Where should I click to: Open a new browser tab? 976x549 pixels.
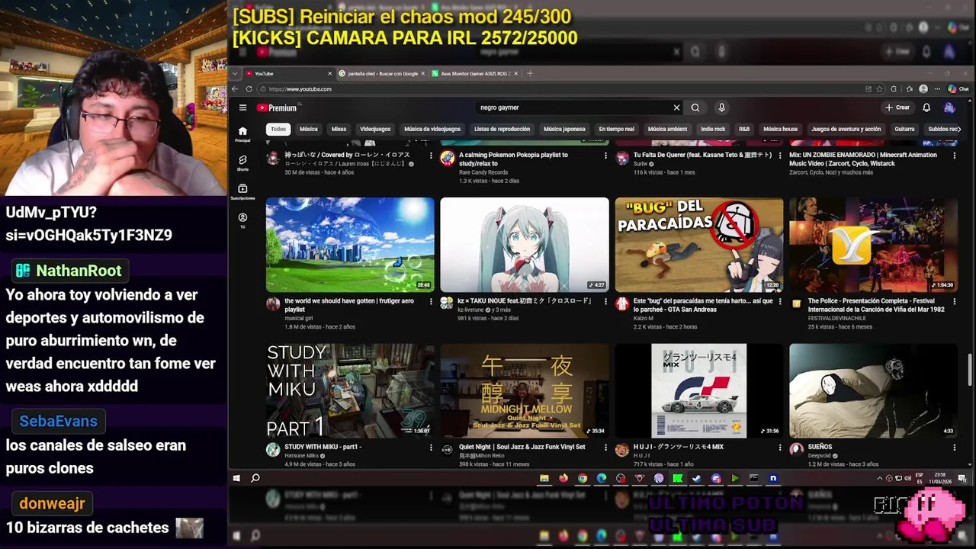pos(530,73)
